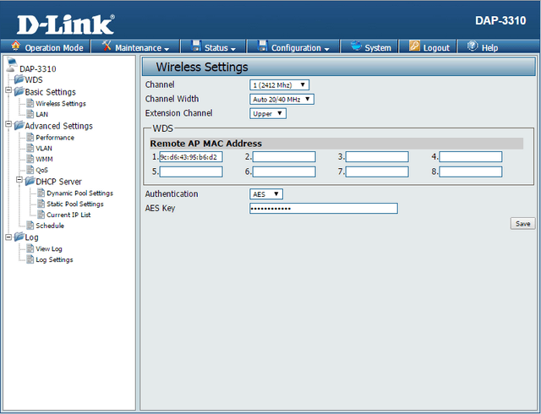Viewport: 541px width, 414px height.
Task: Open the Channel Width dropdown
Action: 281,100
